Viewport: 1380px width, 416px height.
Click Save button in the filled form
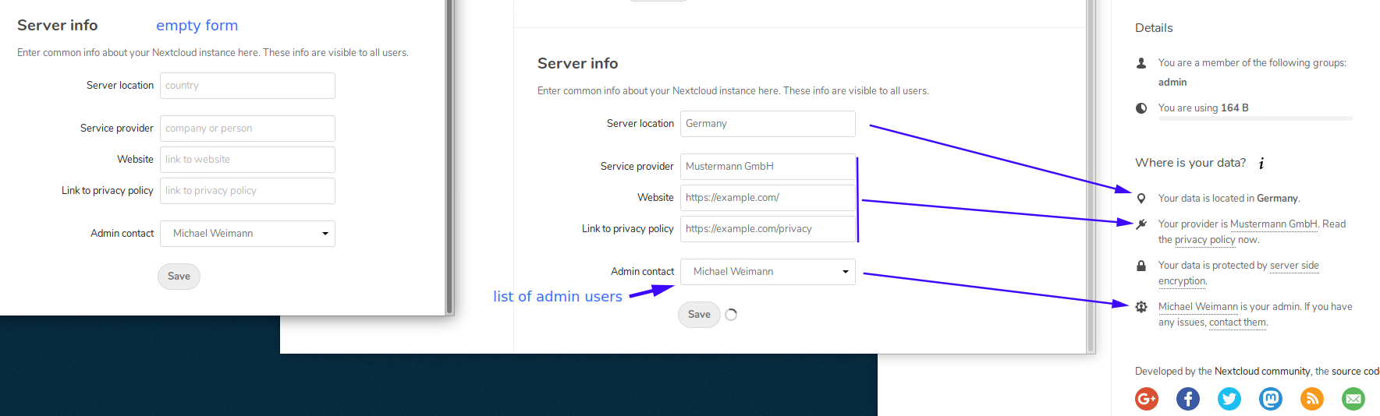coord(699,315)
